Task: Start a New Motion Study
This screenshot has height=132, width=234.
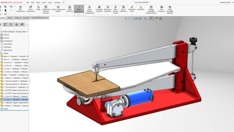Action: click(x=116, y=10)
